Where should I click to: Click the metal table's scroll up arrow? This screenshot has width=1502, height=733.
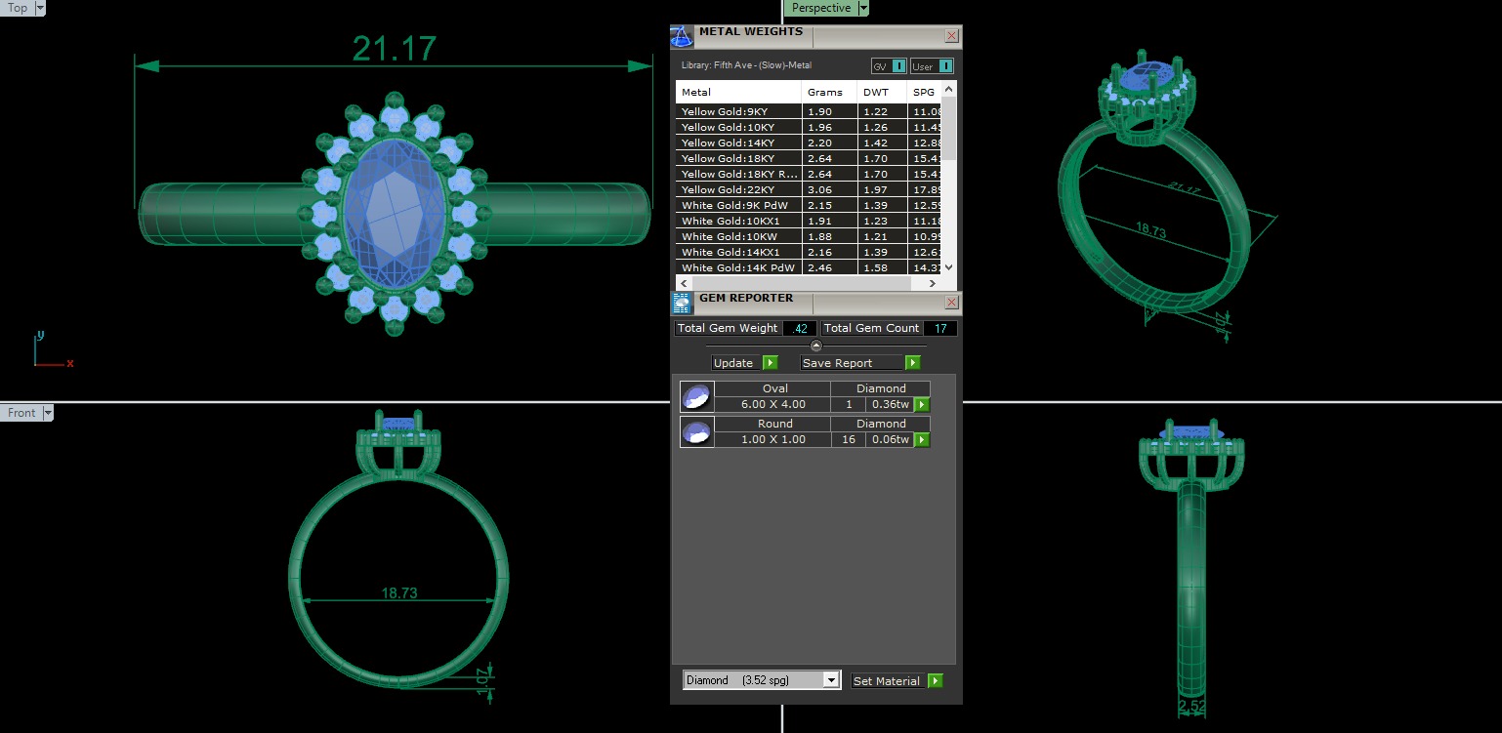tap(949, 90)
